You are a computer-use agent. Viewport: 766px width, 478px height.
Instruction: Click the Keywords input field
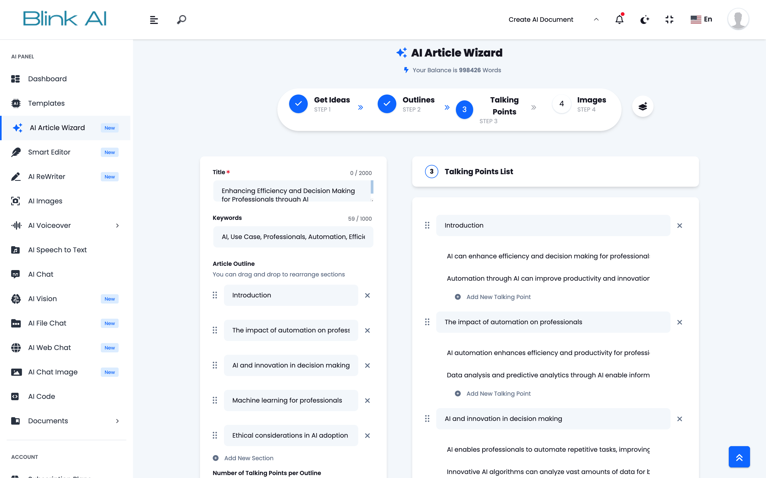point(293,237)
